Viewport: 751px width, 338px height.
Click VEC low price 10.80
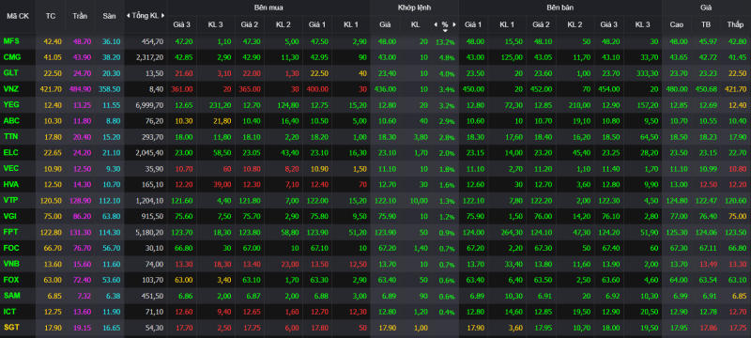point(737,168)
